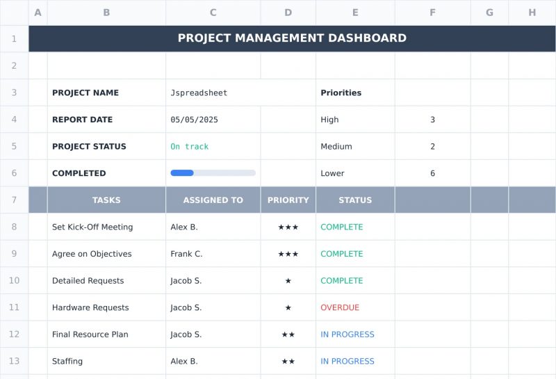The width and height of the screenshot is (556, 379).
Task: Select the Frank C. assignee cell
Action: [213, 254]
